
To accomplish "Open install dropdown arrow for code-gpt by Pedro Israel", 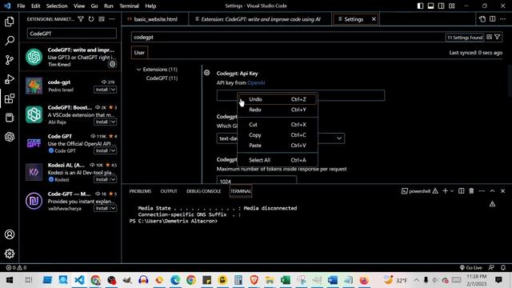I will 113,90.
